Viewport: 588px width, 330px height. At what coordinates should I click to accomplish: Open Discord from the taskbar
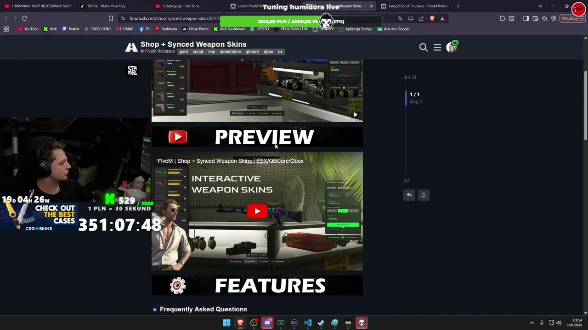pyautogui.click(x=267, y=323)
